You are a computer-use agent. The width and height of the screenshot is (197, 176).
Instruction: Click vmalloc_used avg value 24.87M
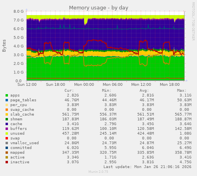(147, 143)
